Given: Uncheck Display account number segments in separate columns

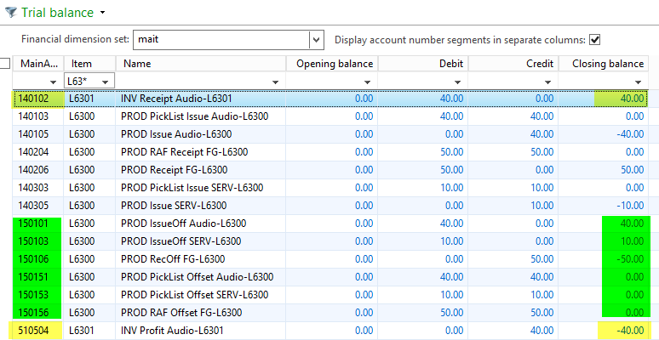Looking at the screenshot, I should pyautogui.click(x=595, y=40).
